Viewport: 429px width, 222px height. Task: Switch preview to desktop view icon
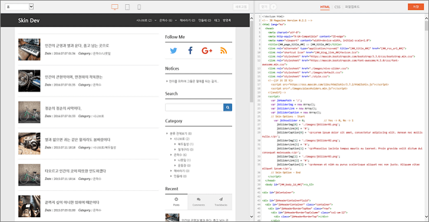[x=115, y=7]
